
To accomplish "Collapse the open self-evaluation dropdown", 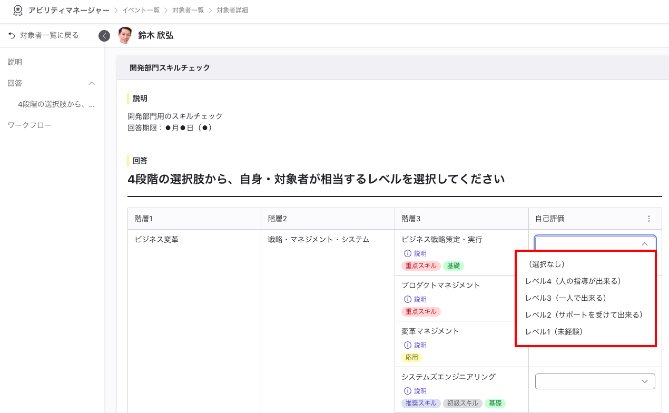I will click(x=645, y=243).
